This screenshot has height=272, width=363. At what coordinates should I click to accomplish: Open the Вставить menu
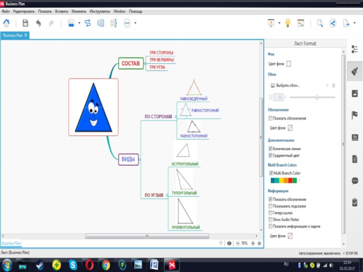(x=61, y=11)
